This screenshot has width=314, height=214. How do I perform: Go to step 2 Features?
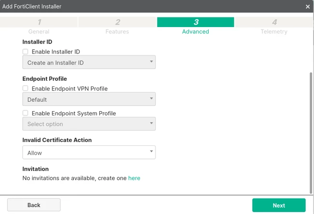(x=117, y=26)
